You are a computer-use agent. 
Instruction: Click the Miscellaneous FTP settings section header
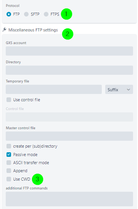pos(33,30)
